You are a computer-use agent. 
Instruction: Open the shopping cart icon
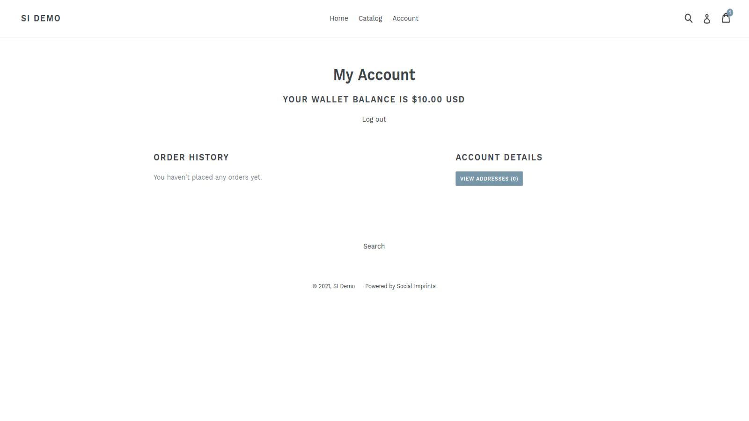pyautogui.click(x=726, y=18)
